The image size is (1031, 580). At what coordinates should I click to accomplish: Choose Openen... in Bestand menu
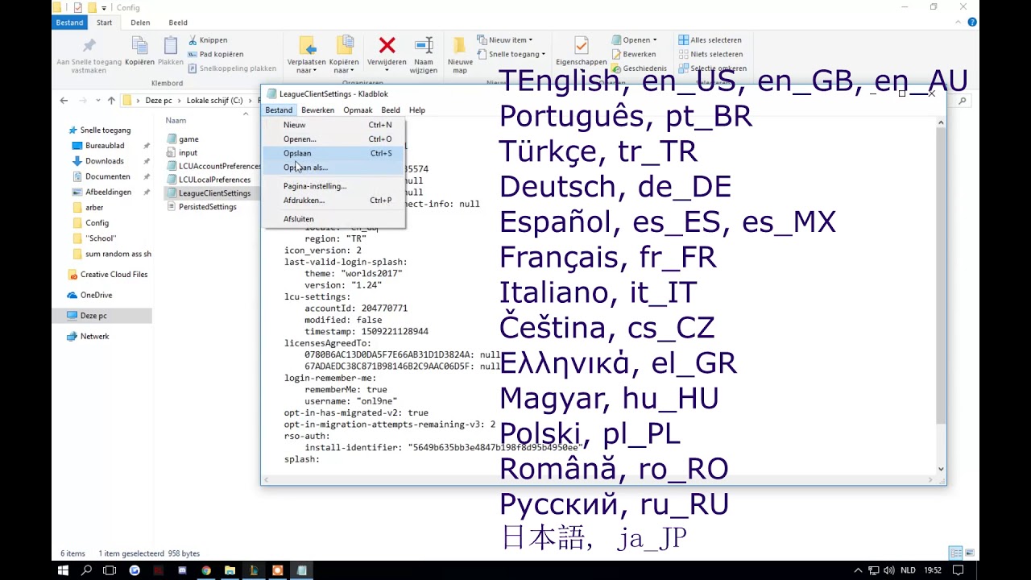(x=334, y=139)
